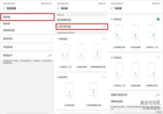Select the 两侧返回 radio button
The height and width of the screenshot is (114, 163).
[x=104, y=39]
